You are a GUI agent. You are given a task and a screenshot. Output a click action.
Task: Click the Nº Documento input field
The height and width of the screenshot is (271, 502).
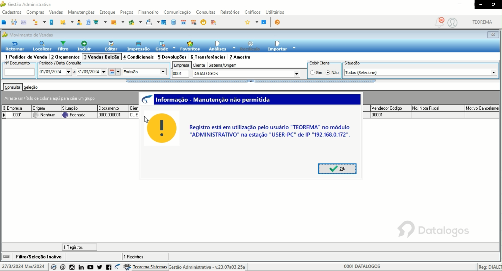20,72
